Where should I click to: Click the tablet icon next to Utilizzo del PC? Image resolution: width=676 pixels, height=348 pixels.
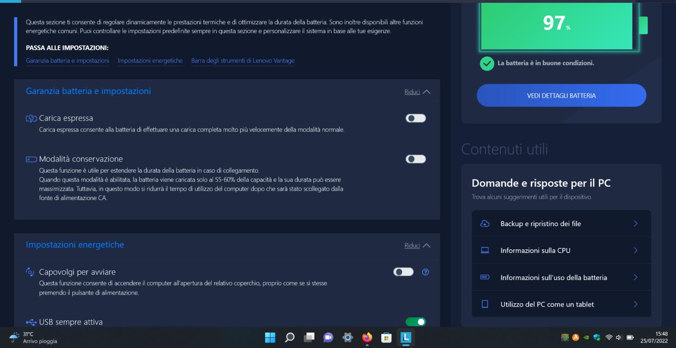[485, 304]
